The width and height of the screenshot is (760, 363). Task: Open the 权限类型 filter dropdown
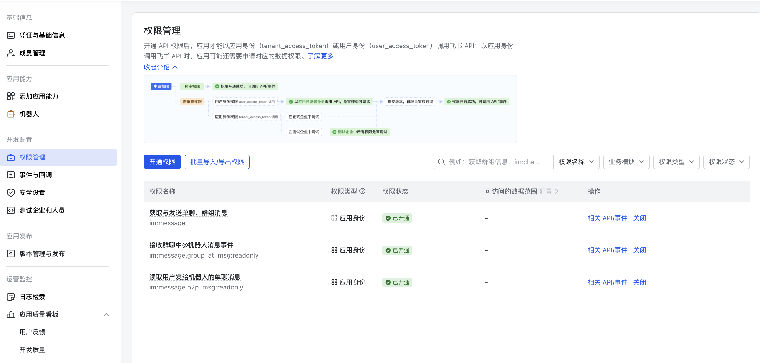676,162
